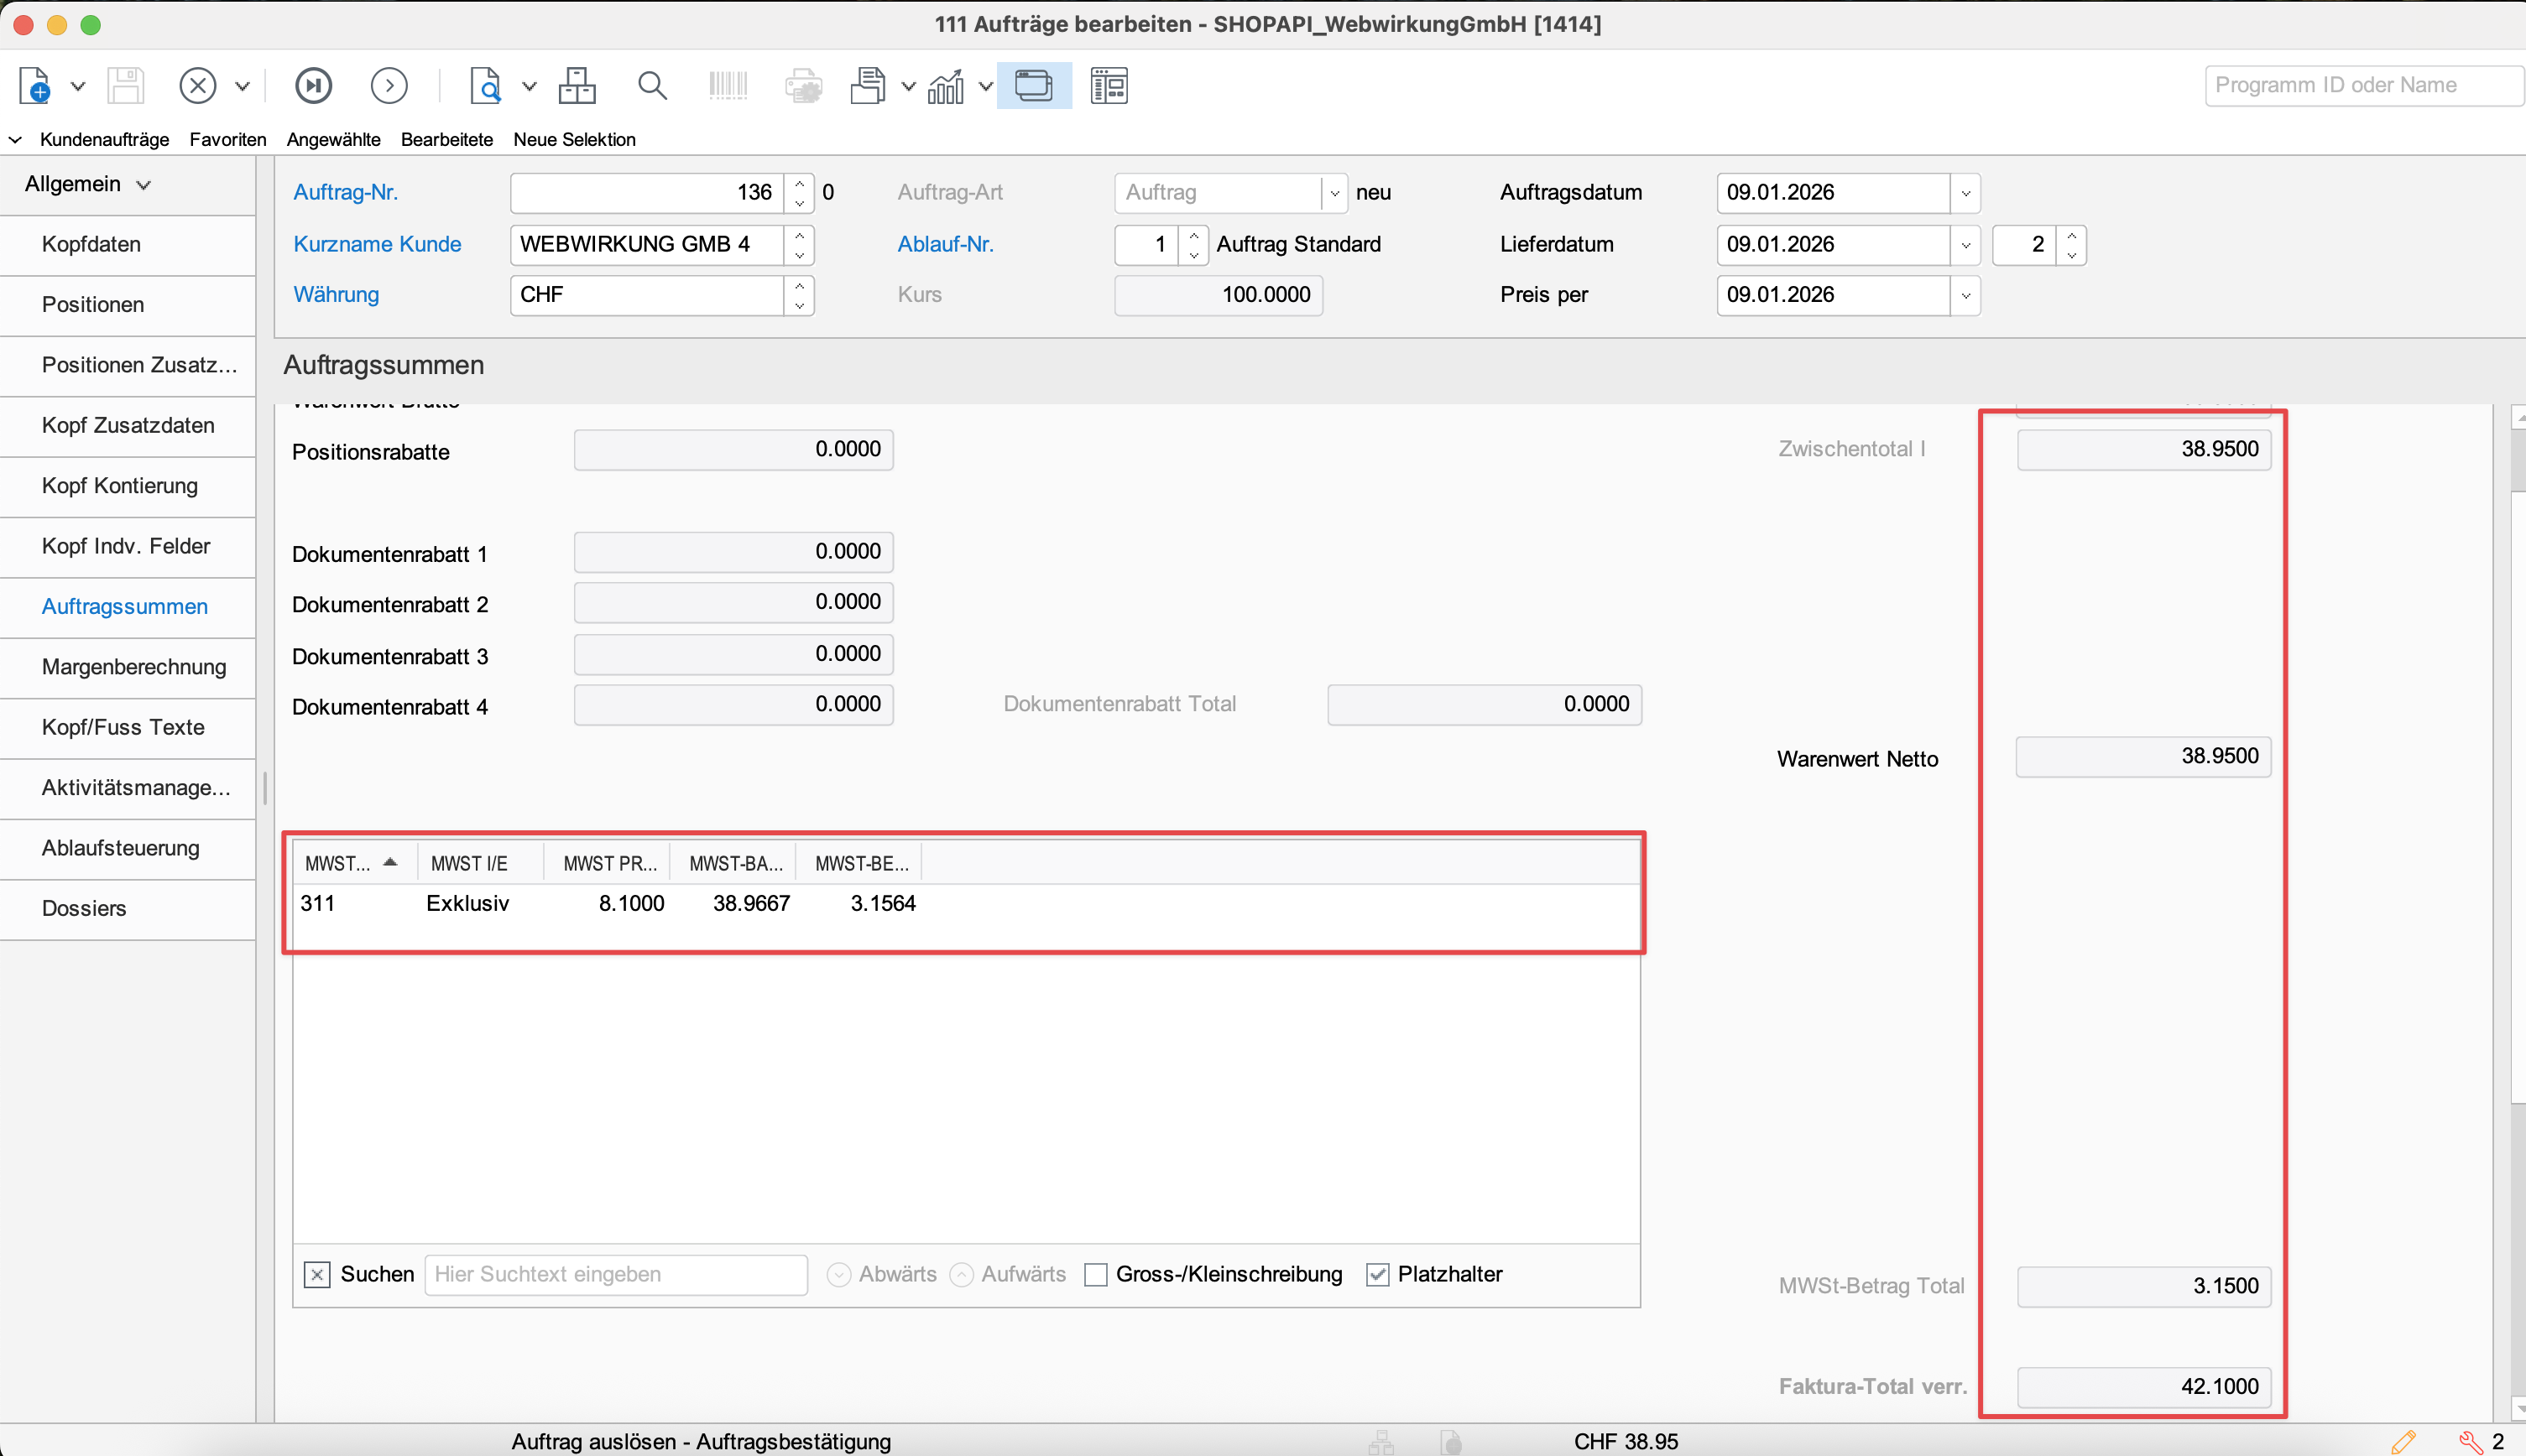This screenshot has width=2526, height=1456.
Task: Select the highlighted window overlay tool
Action: pos(1035,85)
